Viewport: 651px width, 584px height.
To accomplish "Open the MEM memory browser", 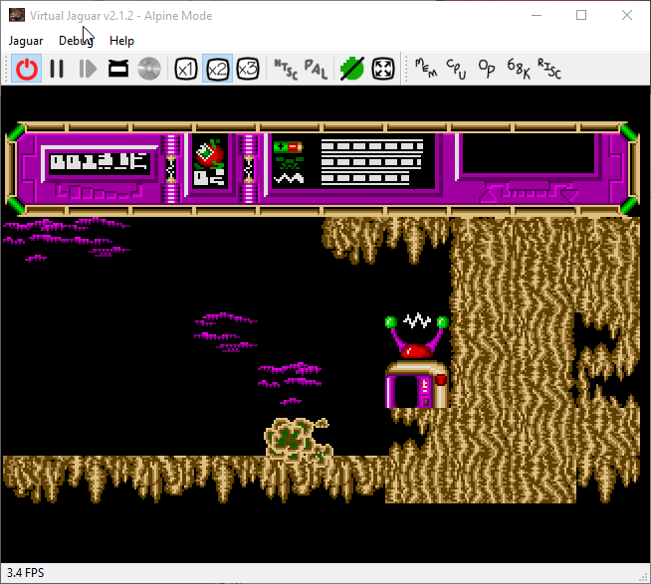I will tap(425, 69).
